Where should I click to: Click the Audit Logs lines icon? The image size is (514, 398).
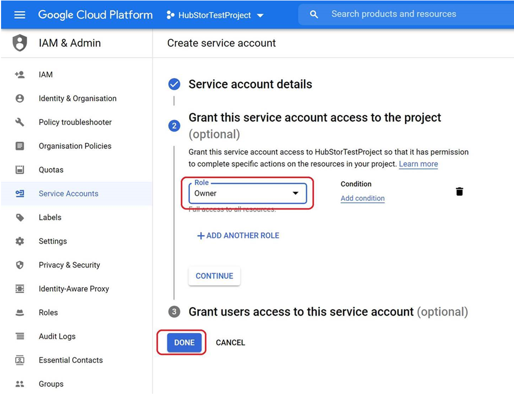point(20,336)
